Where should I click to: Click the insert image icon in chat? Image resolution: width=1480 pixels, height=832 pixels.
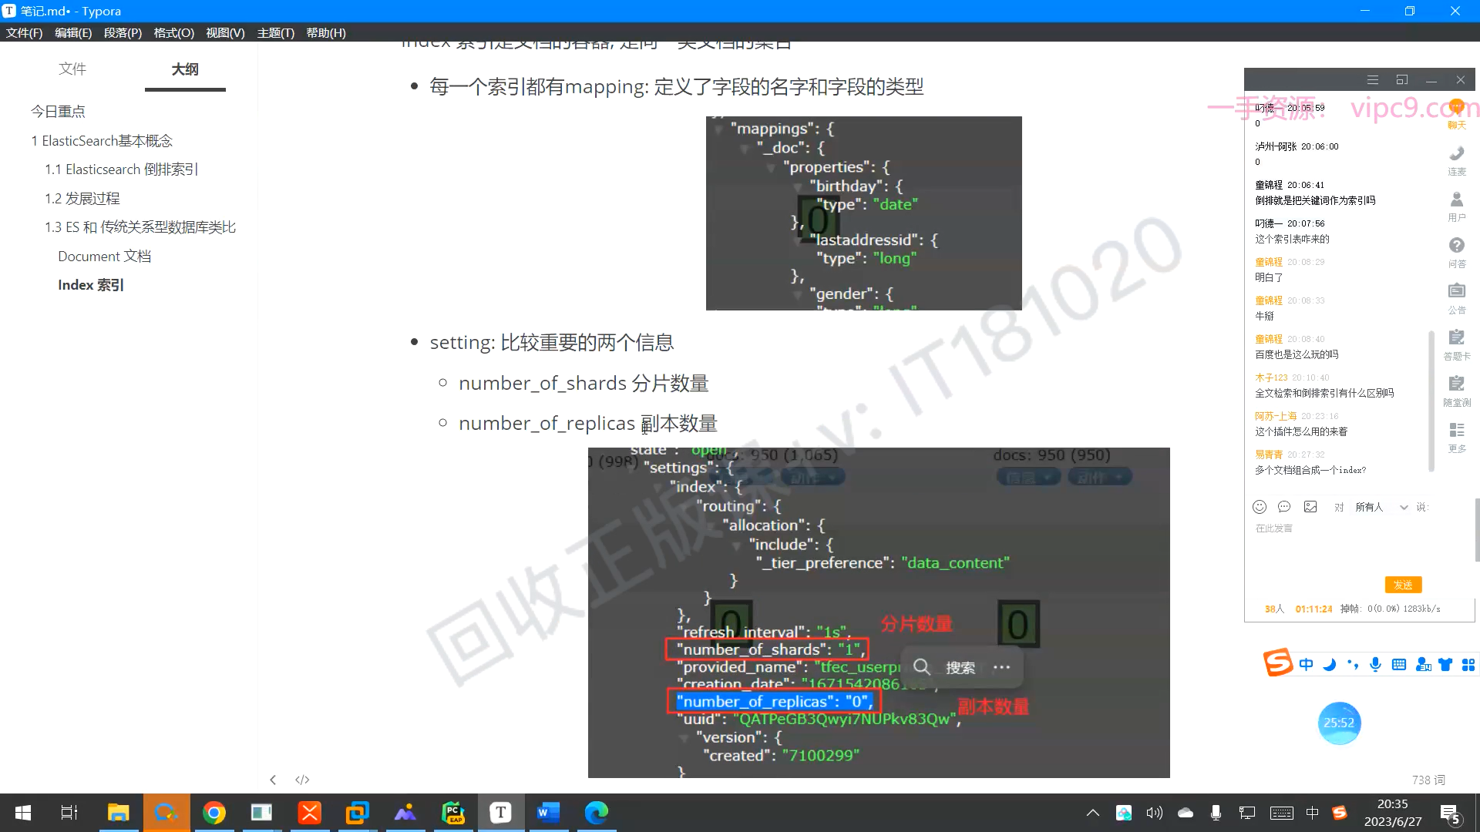point(1310,507)
